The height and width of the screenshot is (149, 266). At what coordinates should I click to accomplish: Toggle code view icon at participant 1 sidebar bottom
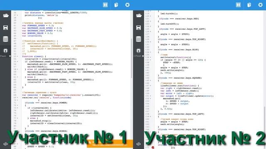5,144
